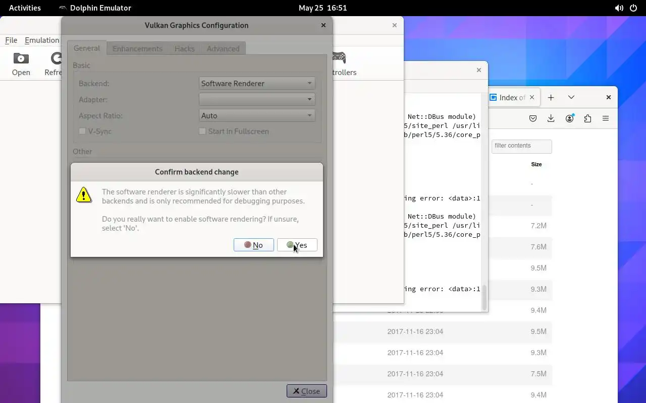This screenshot has height=403, width=646.
Task: Click the Size column header in browser listing
Action: 536,164
